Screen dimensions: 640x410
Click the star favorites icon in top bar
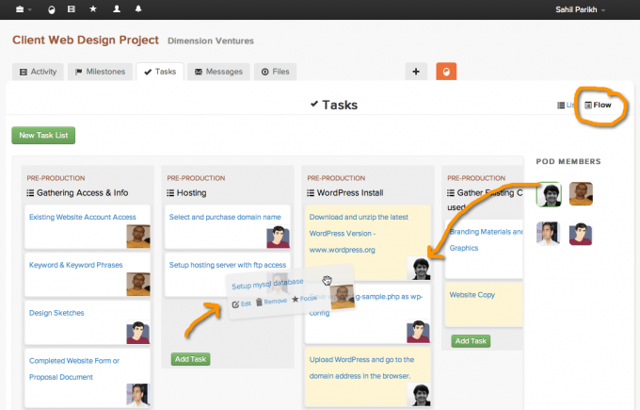pyautogui.click(x=93, y=8)
